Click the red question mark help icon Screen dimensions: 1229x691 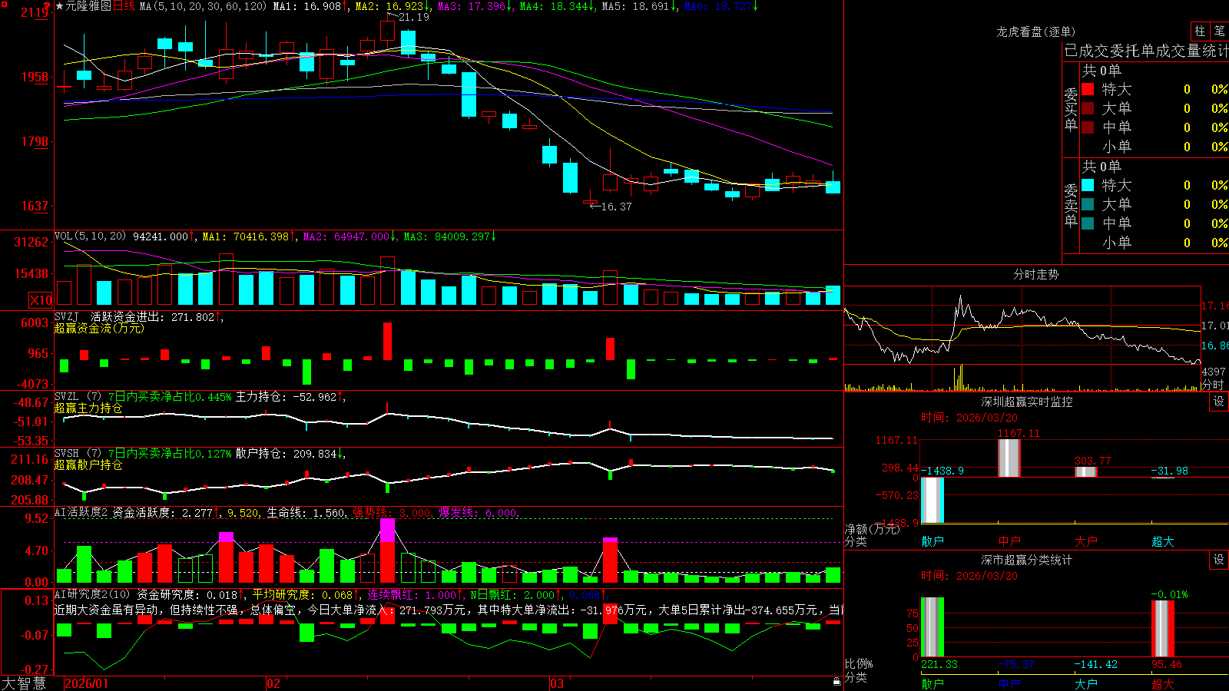47,6
